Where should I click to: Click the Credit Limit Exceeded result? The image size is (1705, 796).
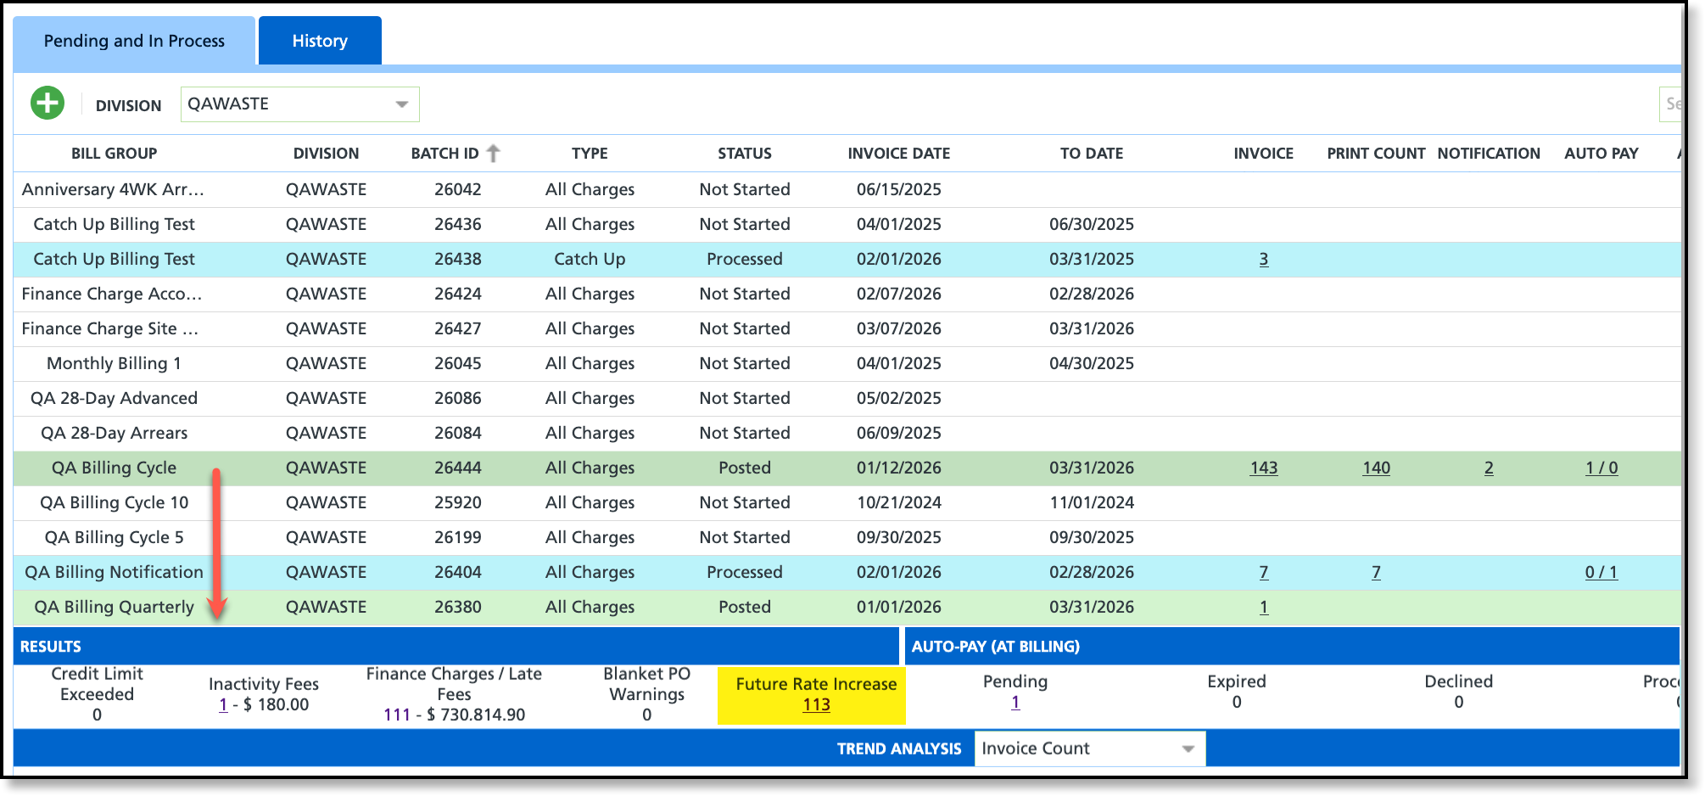coord(98,695)
